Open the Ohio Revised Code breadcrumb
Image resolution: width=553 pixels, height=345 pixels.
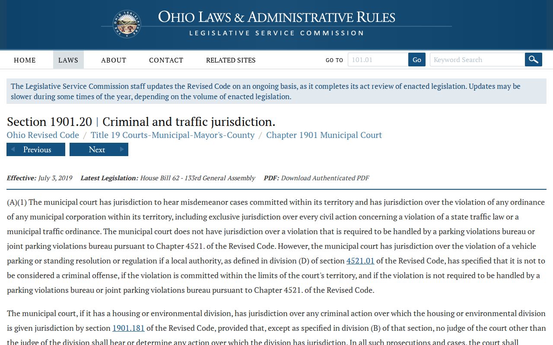coord(43,135)
